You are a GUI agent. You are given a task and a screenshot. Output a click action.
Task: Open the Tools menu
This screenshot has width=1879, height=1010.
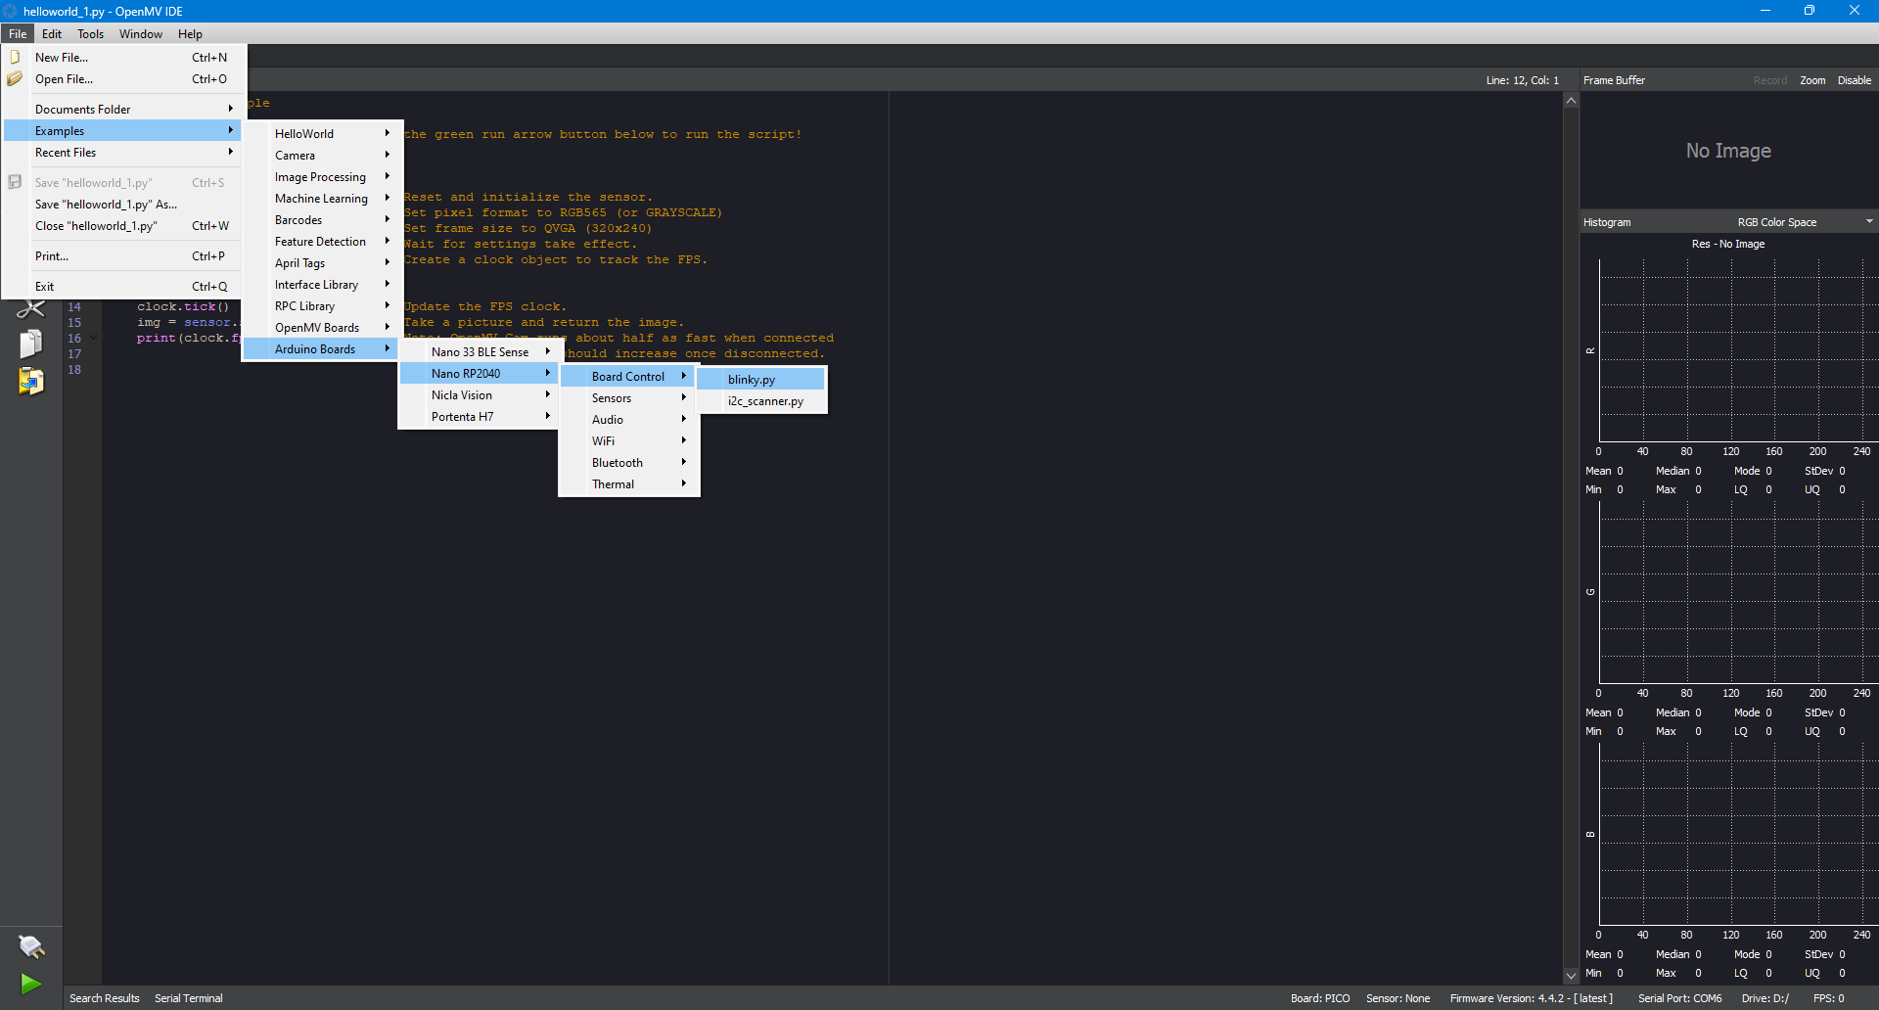91,34
